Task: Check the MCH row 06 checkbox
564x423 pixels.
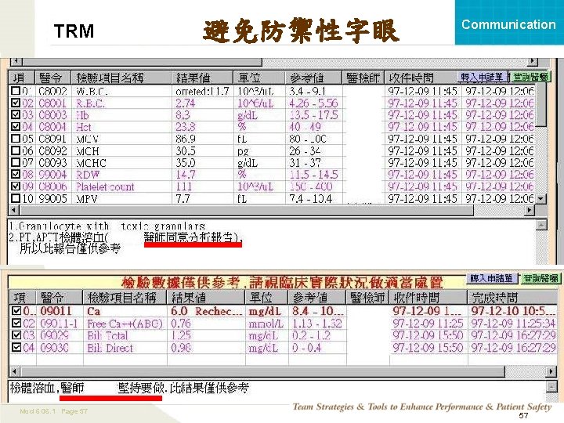Action: [16, 150]
